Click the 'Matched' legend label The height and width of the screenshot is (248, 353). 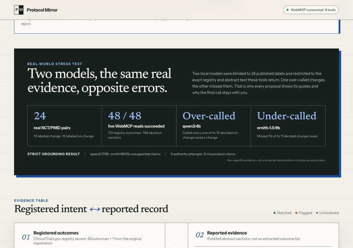pos(284,213)
